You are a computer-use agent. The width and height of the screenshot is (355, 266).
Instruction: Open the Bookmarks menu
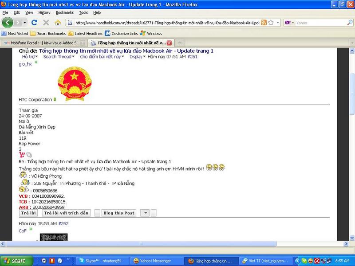pos(64,12)
